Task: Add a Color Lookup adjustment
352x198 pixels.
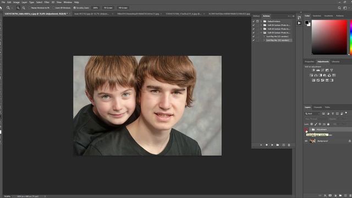Action: [x=334, y=75]
